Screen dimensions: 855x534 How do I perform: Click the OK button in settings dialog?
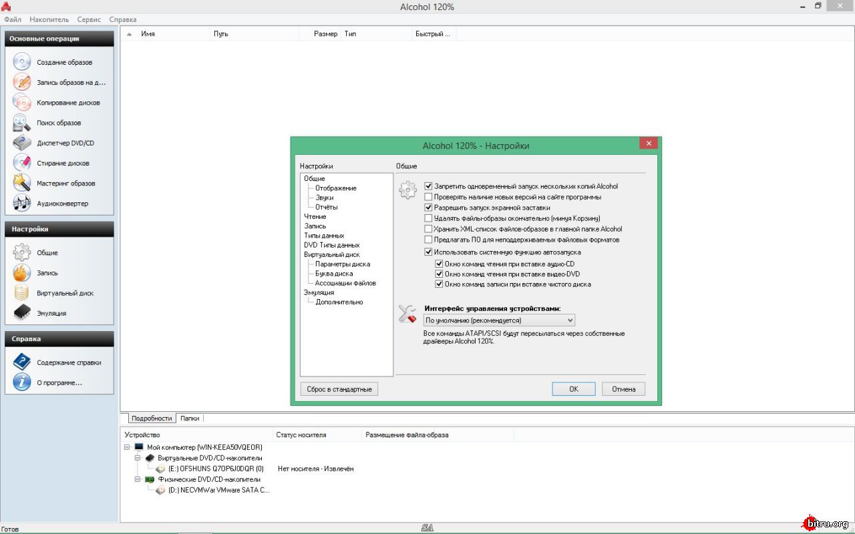tap(574, 389)
